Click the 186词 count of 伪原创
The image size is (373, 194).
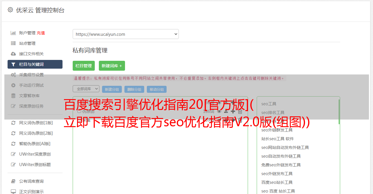pos(209,111)
